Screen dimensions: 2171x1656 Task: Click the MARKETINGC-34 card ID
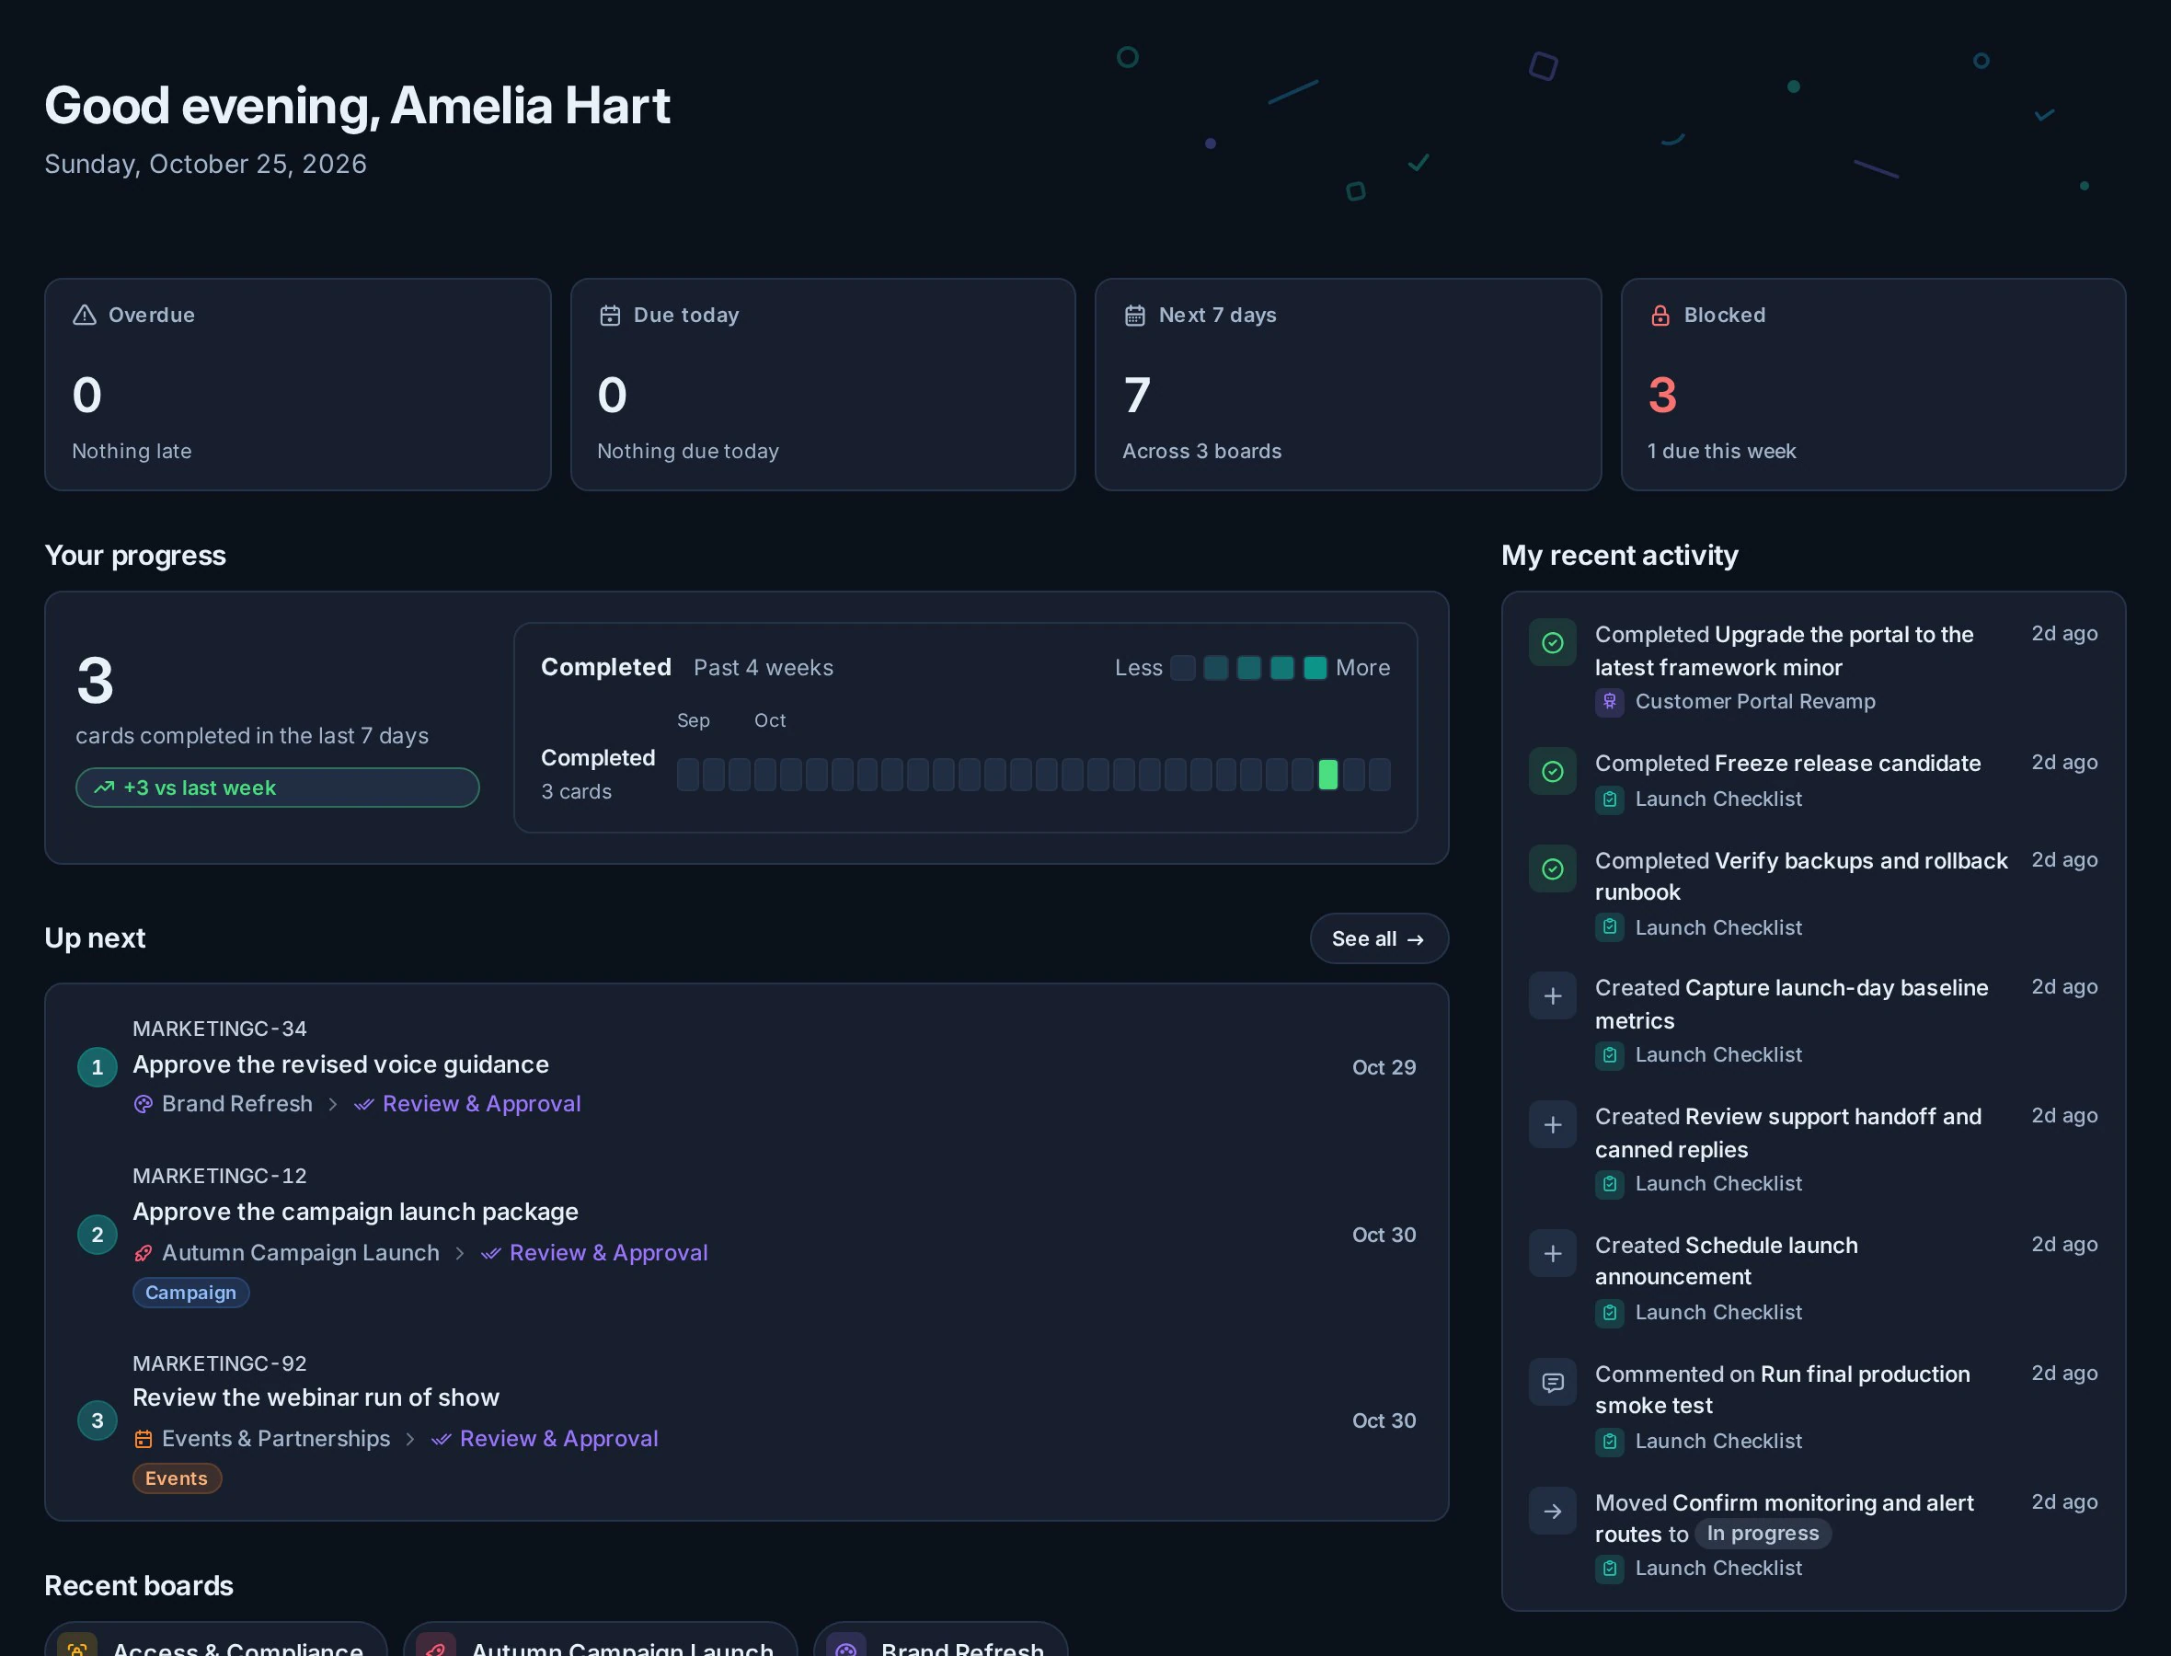(220, 1029)
